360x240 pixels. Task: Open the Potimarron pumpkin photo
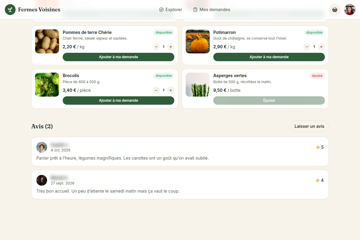[198, 41]
